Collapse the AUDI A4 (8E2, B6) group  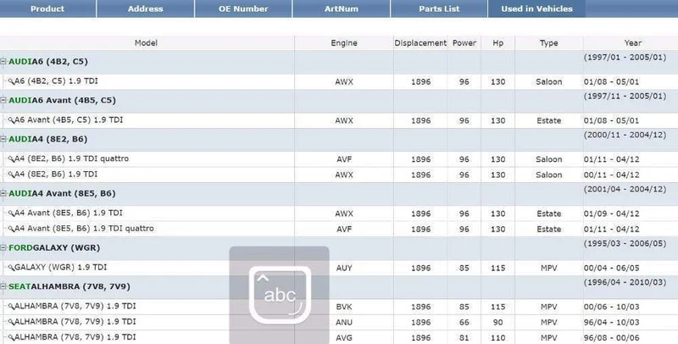[3, 139]
